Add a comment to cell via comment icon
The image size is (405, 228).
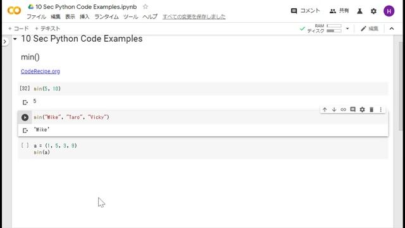click(x=353, y=110)
